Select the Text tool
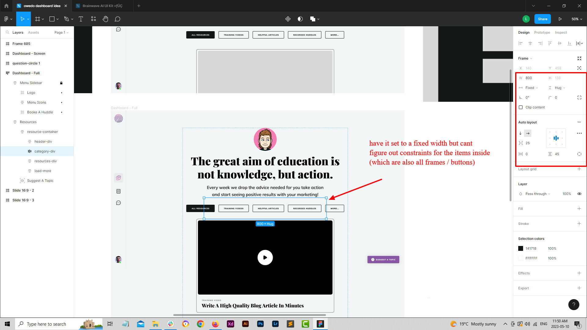This screenshot has width=587, height=330. coord(81,19)
